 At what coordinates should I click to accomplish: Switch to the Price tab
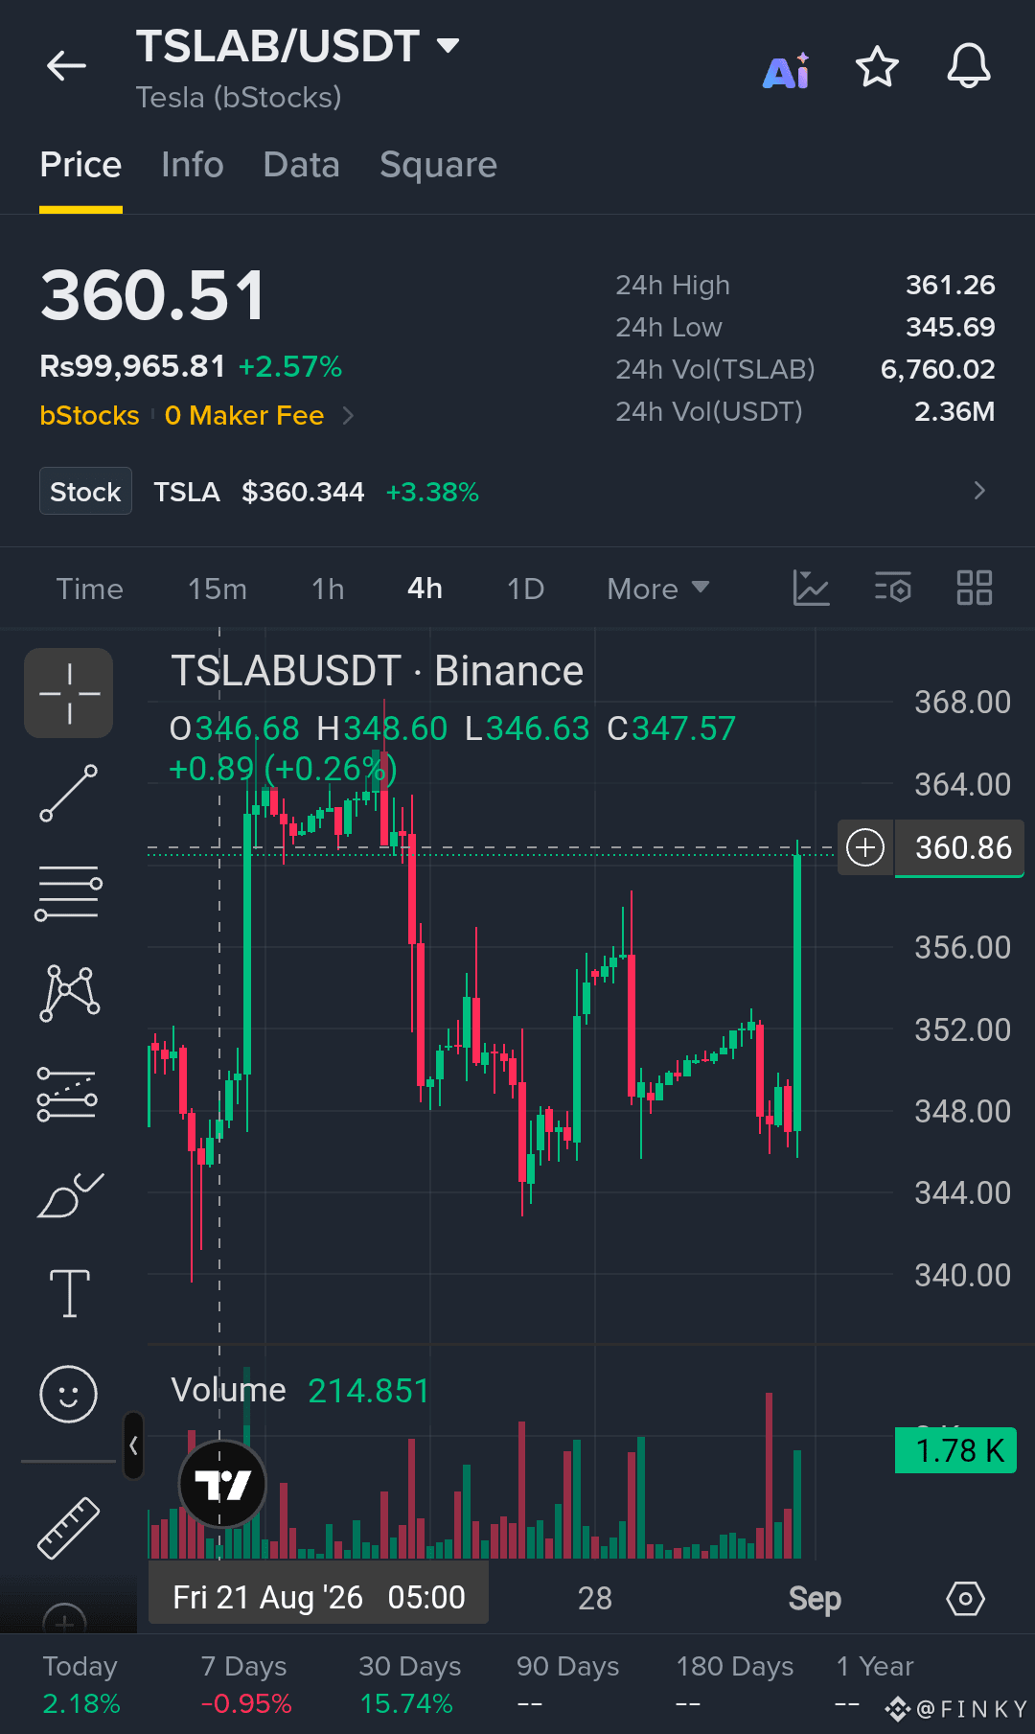80,165
